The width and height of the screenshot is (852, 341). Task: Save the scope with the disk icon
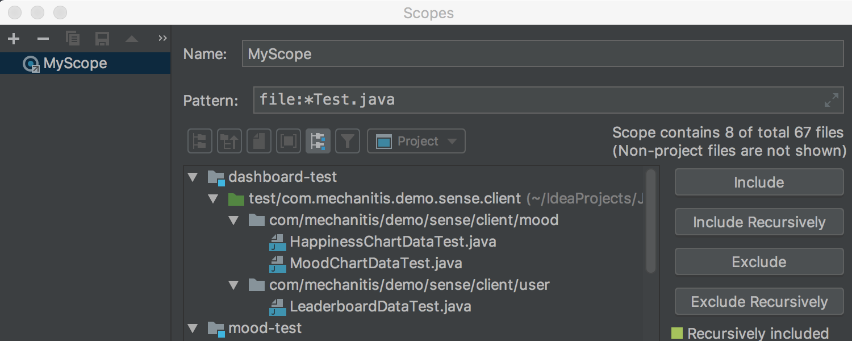[x=102, y=39]
